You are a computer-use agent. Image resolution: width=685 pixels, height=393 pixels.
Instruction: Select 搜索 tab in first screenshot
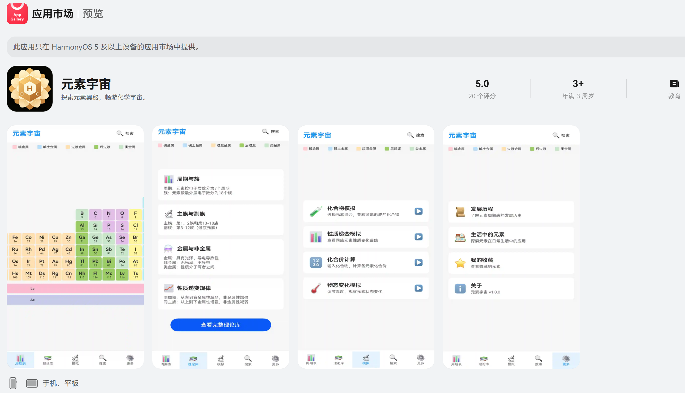pyautogui.click(x=103, y=360)
